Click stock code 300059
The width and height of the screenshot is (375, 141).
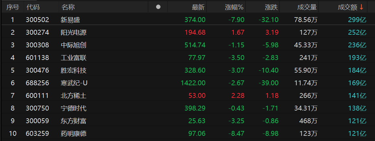(x=37, y=121)
